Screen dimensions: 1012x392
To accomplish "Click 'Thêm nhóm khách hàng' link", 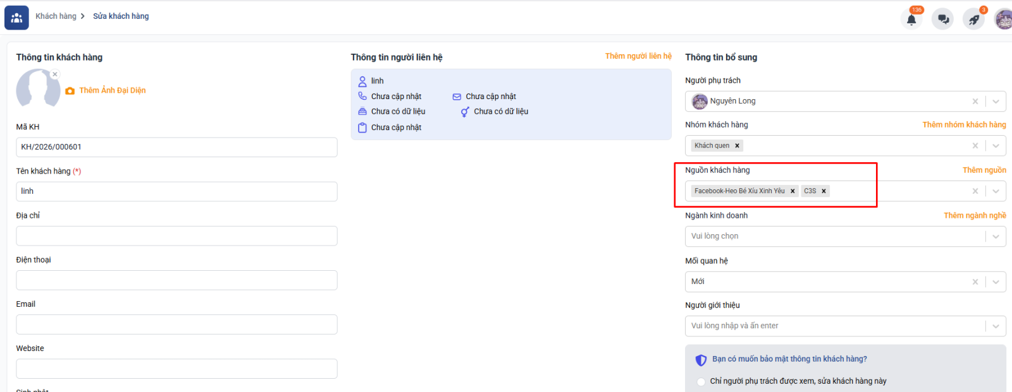I will [x=963, y=125].
